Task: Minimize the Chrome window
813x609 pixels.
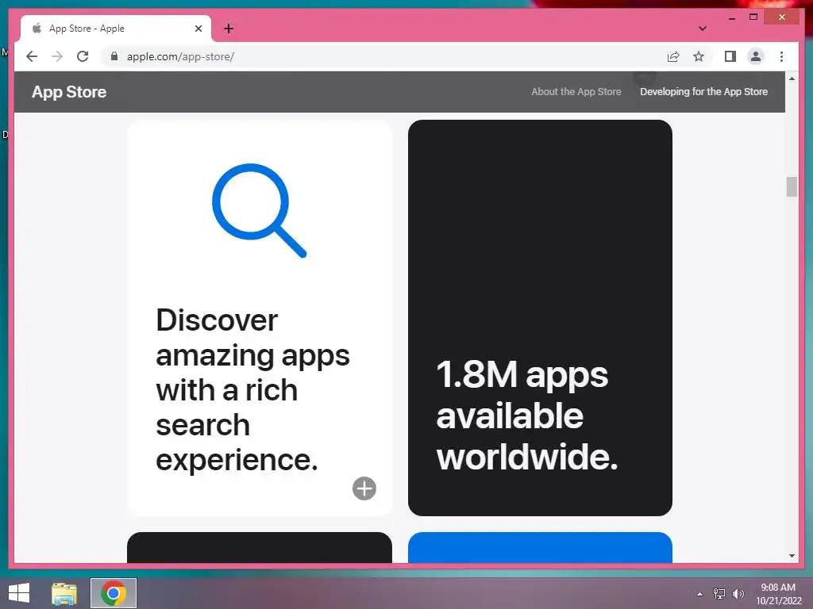Action: point(731,17)
